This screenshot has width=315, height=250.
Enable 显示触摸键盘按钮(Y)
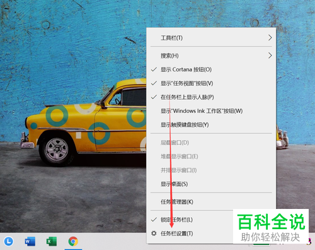tap(211, 125)
